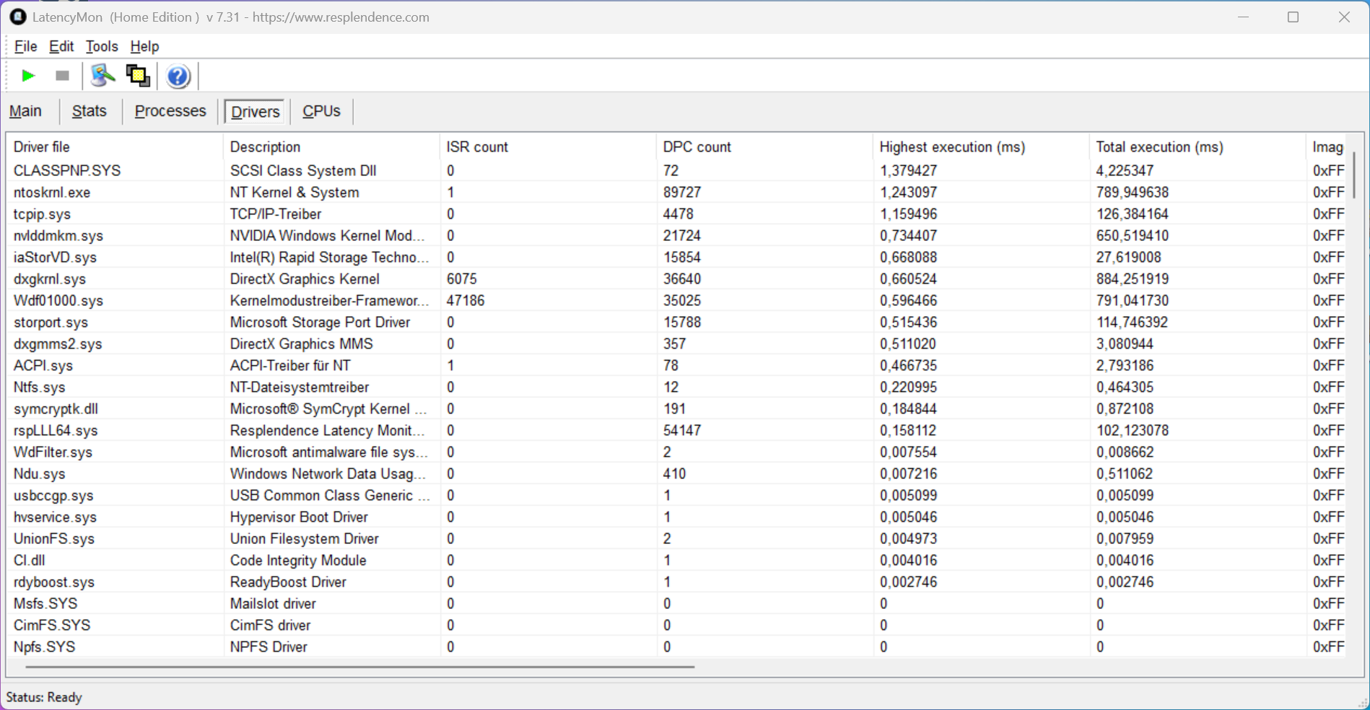The image size is (1370, 710).
Task: Click the horizontal scrollbar under the driver list
Action: pos(359,667)
